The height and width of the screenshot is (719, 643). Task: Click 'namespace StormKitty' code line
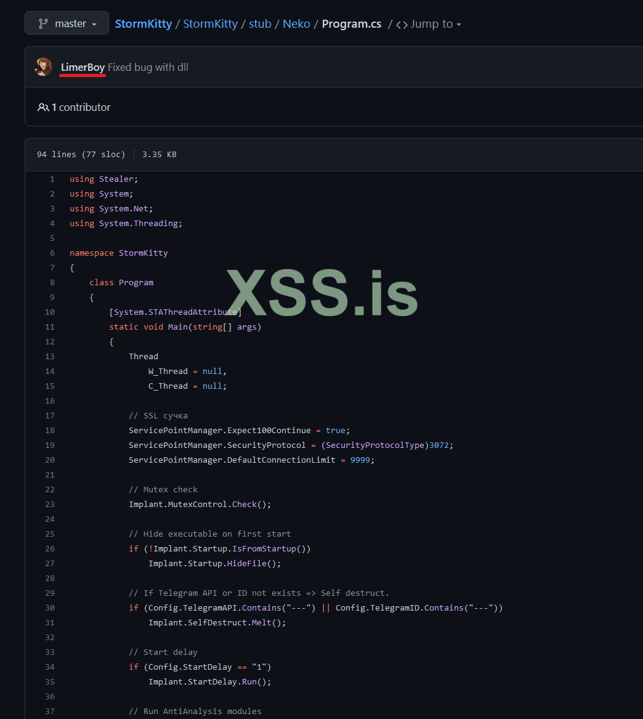click(x=119, y=253)
